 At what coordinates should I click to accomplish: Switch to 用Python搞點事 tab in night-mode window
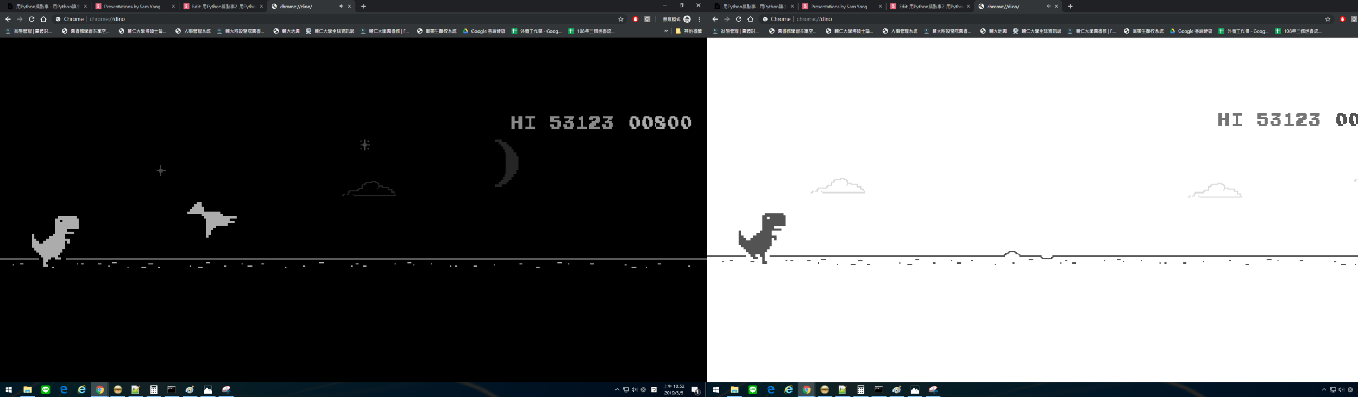(46, 7)
